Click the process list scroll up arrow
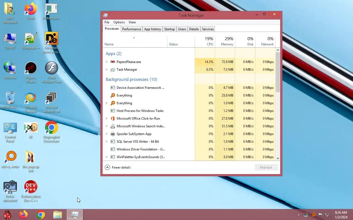The image size is (353, 220). tap(278, 50)
